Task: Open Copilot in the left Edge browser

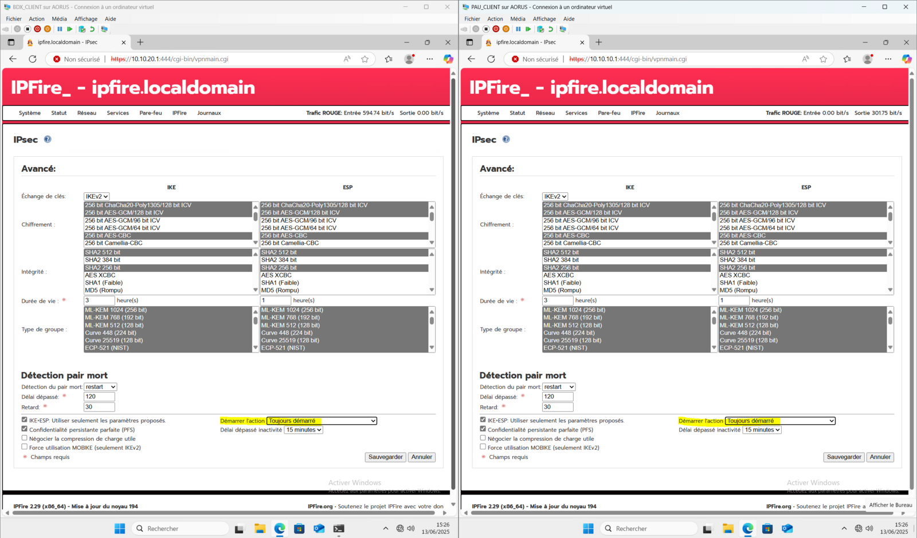Action: pos(448,59)
